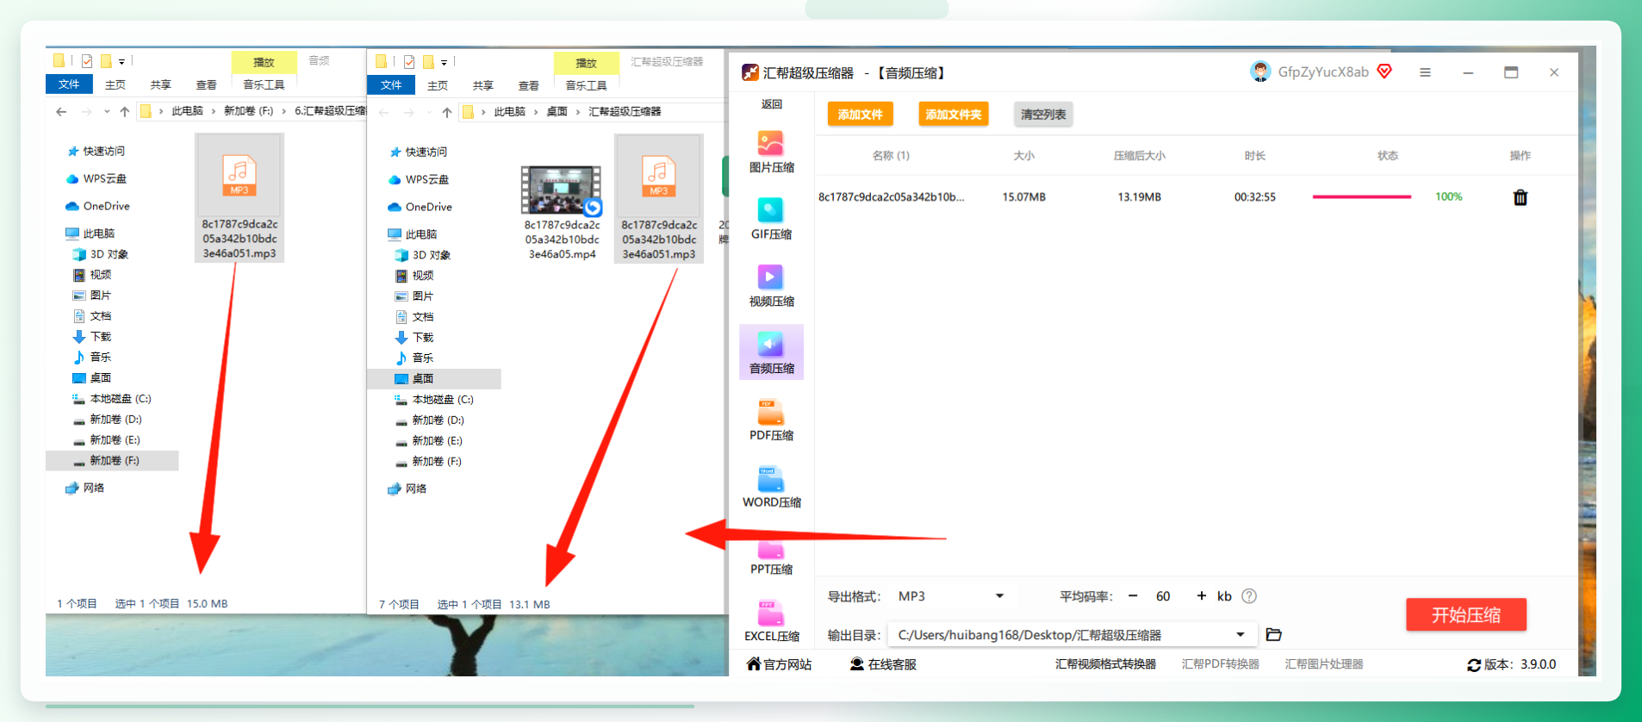Select 音乐 in middle Explorer tree

[x=414, y=358]
